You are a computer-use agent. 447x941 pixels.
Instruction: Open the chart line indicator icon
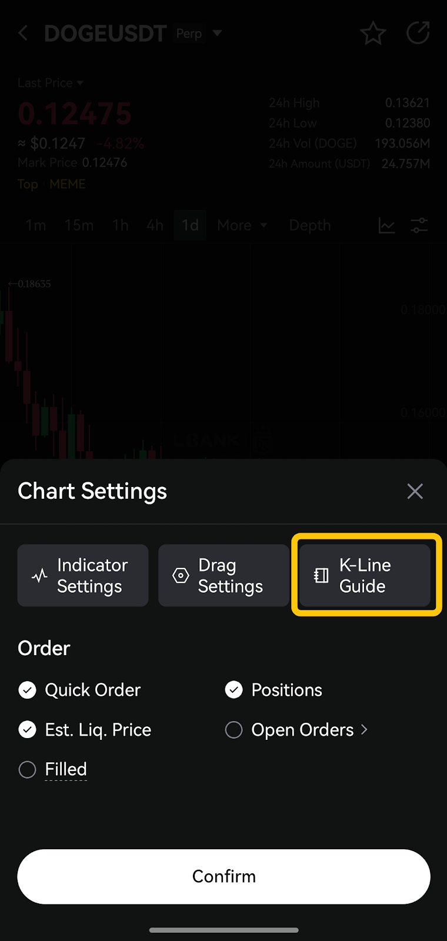point(386,225)
